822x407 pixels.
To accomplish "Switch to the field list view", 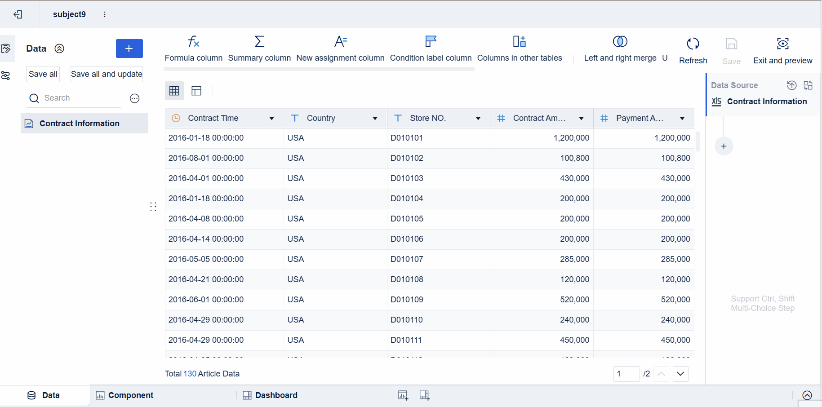I will [196, 91].
